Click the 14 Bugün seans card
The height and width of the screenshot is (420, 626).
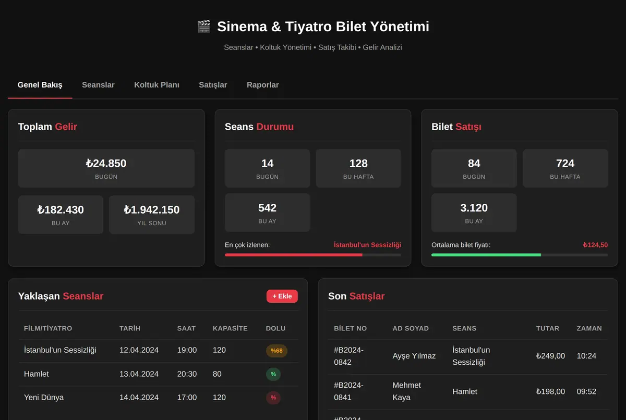click(267, 168)
